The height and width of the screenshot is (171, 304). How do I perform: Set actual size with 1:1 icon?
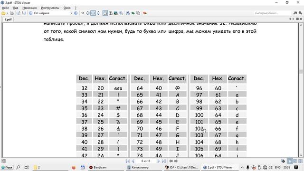[83, 13]
